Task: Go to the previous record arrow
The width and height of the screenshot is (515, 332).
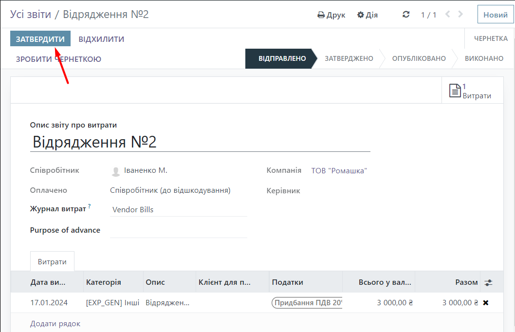Action: 448,15
